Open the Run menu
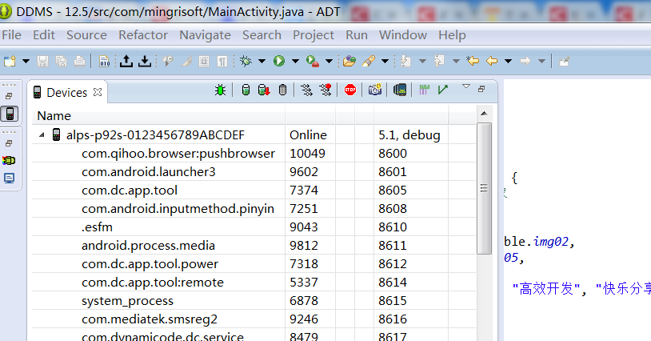651x341 pixels. point(357,35)
